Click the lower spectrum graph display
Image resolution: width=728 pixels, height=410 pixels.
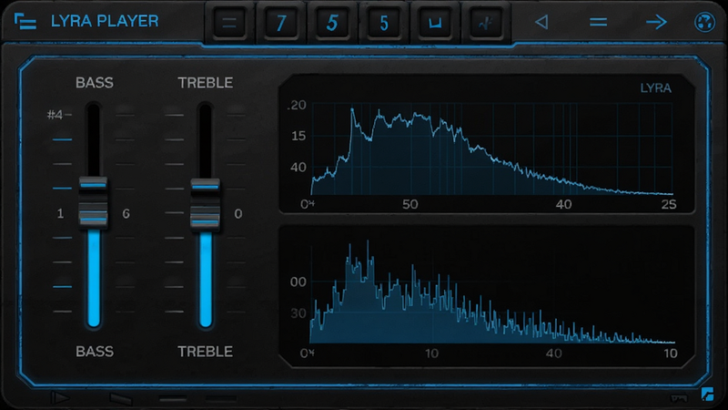pos(486,297)
